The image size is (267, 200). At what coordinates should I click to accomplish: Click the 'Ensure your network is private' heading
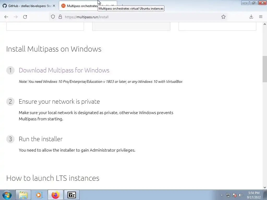point(59,102)
